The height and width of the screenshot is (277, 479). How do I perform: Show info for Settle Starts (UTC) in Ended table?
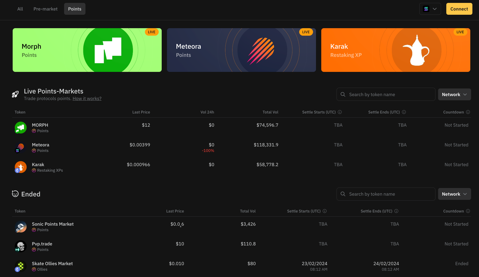325,211
